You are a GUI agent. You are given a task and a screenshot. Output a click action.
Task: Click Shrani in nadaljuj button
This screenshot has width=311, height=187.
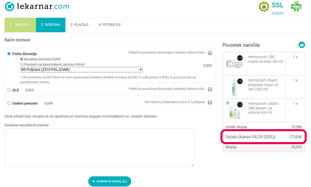tap(110, 181)
